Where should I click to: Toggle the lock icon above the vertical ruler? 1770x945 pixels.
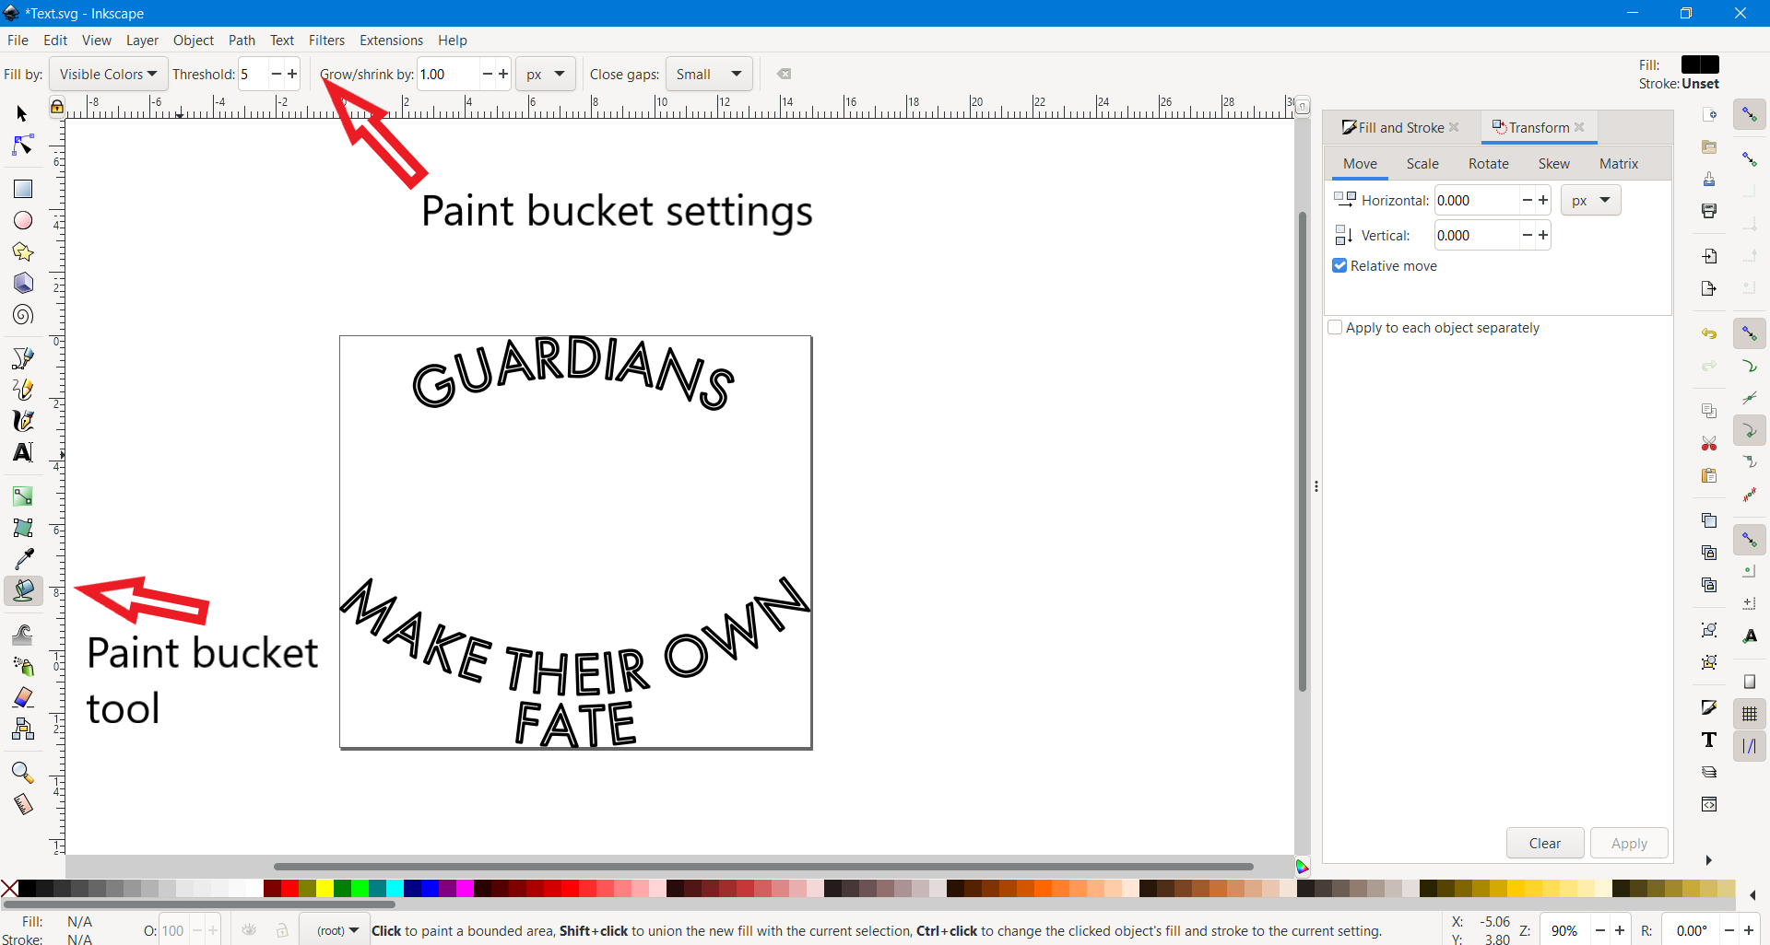[55, 107]
